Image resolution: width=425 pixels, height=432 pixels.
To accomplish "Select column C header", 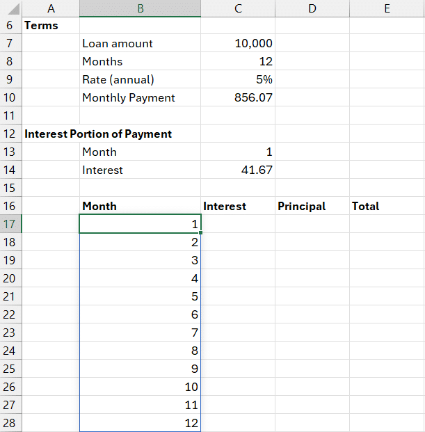I will click(238, 8).
